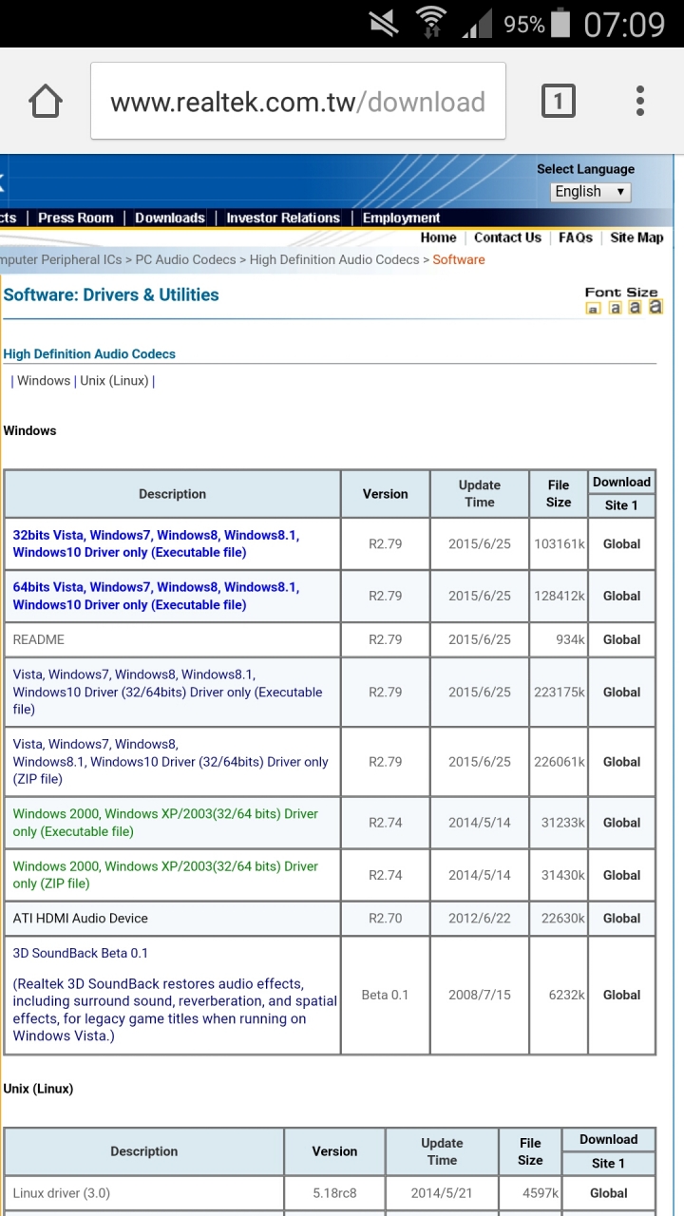The height and width of the screenshot is (1216, 684).
Task: Go to the Home link
Action: coord(438,237)
